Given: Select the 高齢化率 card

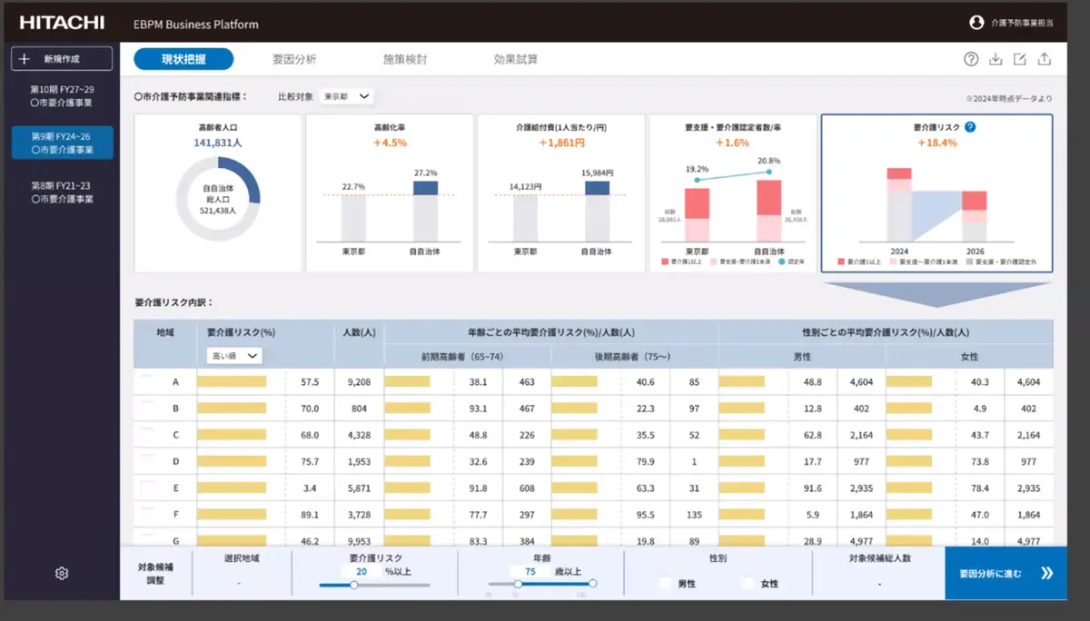Looking at the screenshot, I should click(390, 193).
